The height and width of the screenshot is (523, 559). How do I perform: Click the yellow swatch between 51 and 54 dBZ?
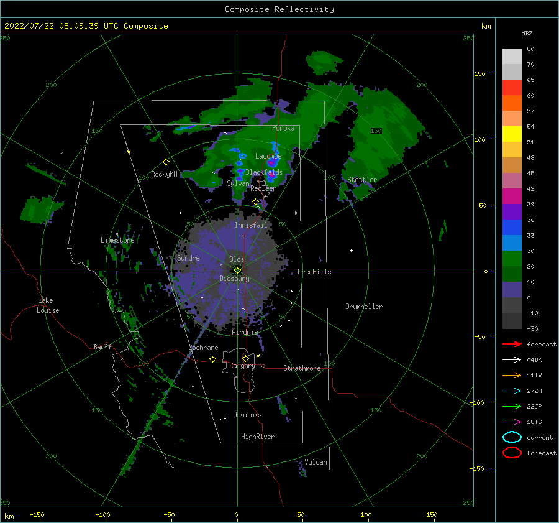[512, 134]
